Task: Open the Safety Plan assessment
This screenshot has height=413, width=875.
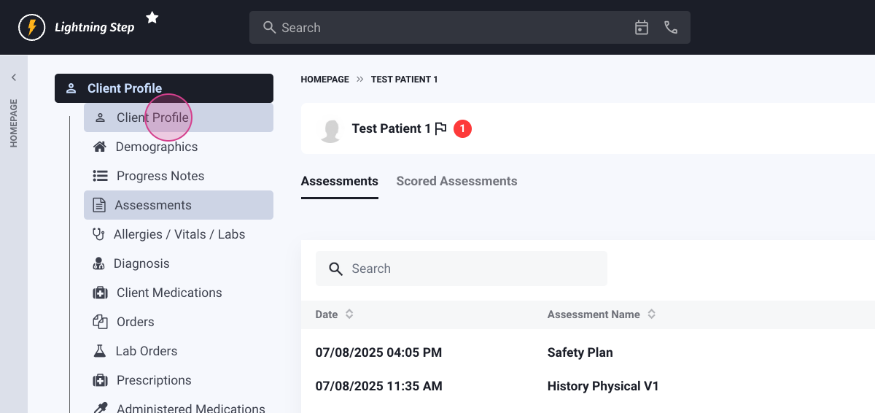Action: tap(580, 352)
